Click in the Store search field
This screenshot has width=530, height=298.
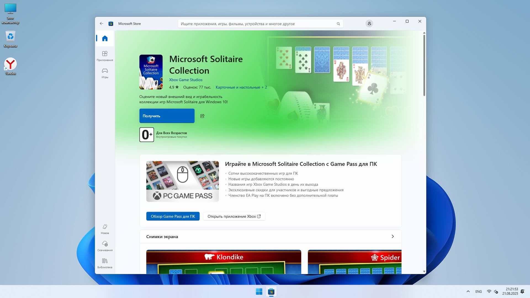(x=257, y=24)
